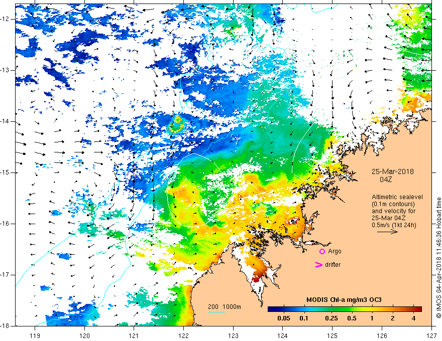Click the '25-Mar-2018' date text
442x341 pixels.
tap(393, 172)
